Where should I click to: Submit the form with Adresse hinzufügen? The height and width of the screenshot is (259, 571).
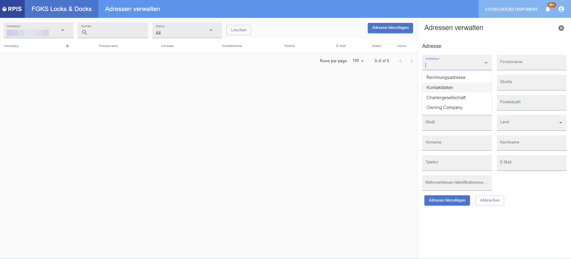(x=447, y=200)
